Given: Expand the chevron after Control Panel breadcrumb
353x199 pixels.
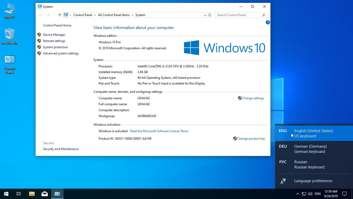Looking at the screenshot, I should coord(95,15).
